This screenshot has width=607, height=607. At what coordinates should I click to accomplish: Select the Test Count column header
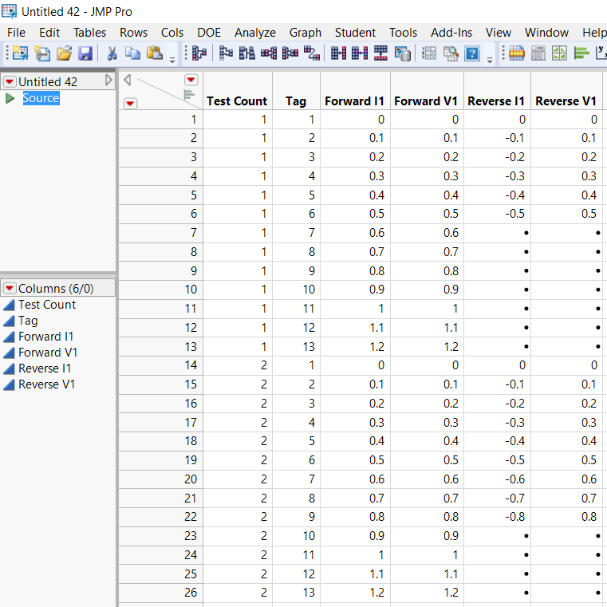pyautogui.click(x=237, y=101)
